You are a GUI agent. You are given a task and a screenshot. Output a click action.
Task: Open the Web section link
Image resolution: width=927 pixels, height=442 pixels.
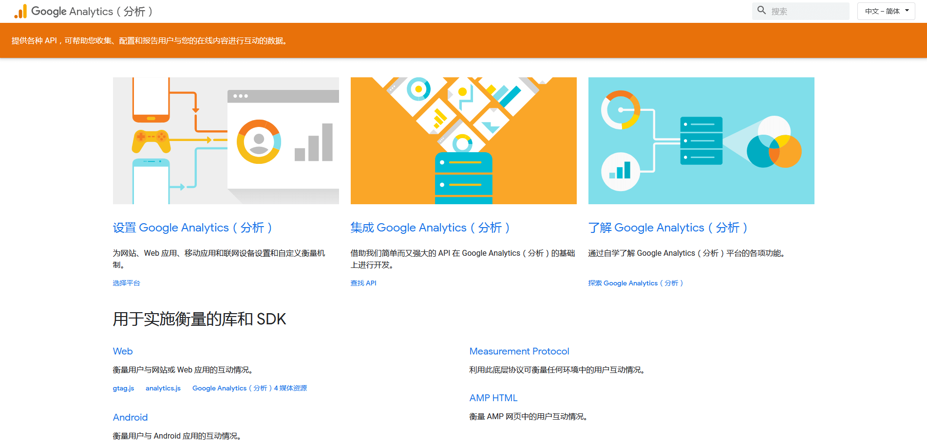pyautogui.click(x=123, y=351)
